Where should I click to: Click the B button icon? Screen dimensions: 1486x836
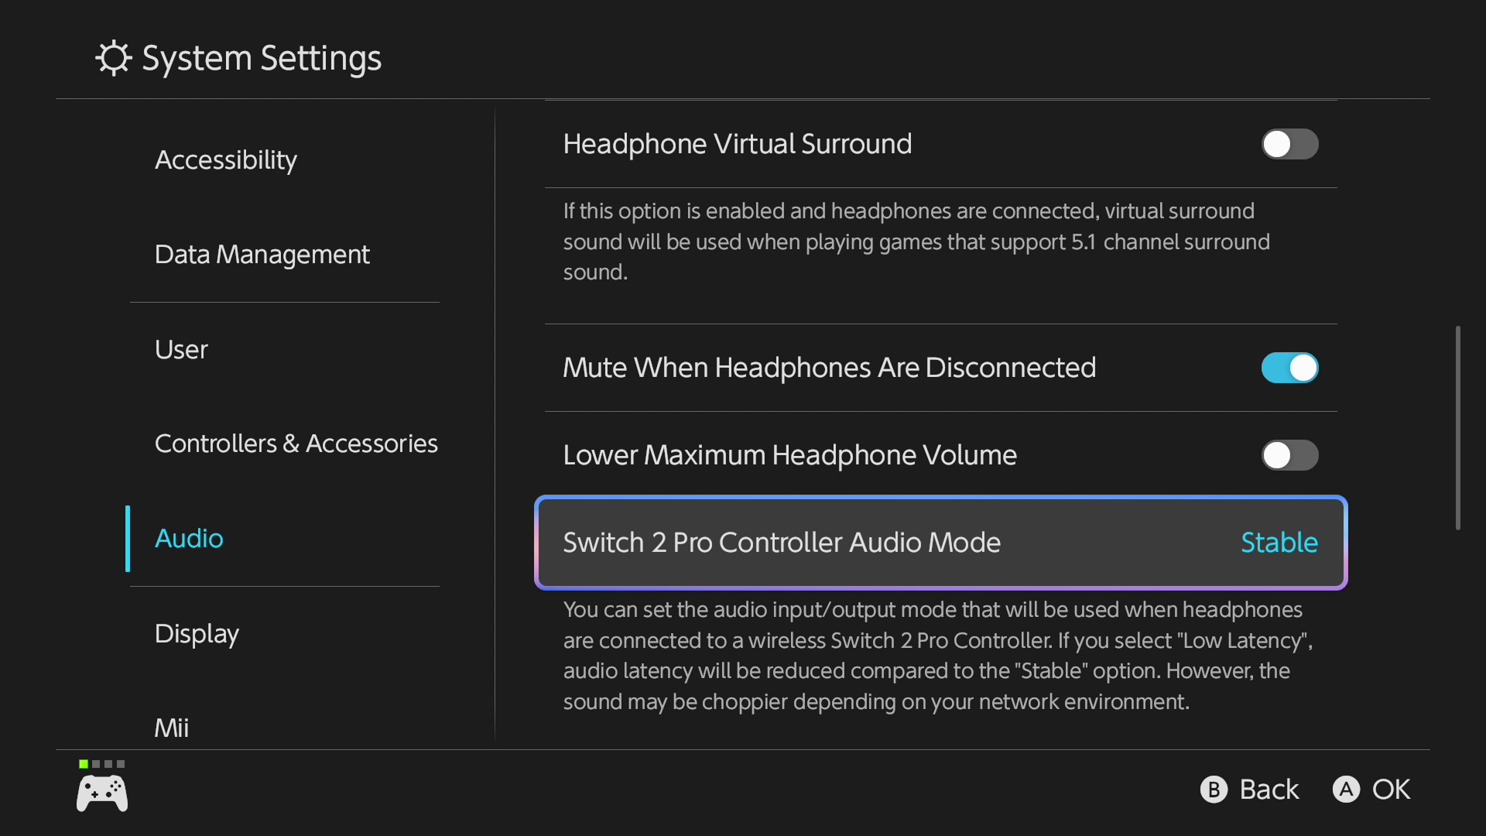point(1214,790)
